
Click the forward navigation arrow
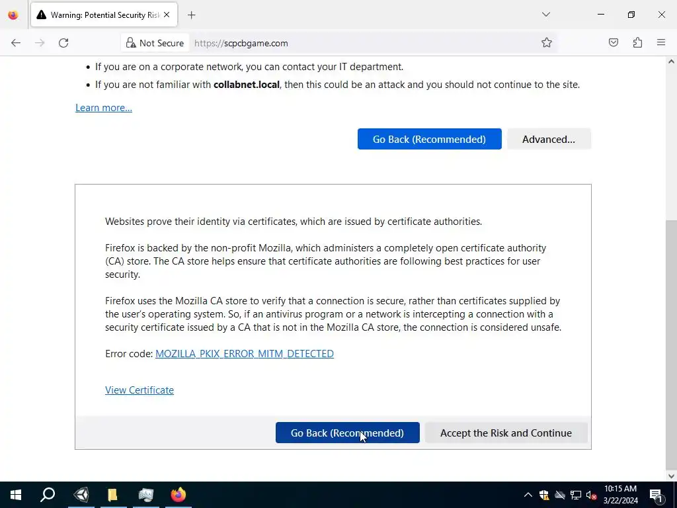click(40, 43)
